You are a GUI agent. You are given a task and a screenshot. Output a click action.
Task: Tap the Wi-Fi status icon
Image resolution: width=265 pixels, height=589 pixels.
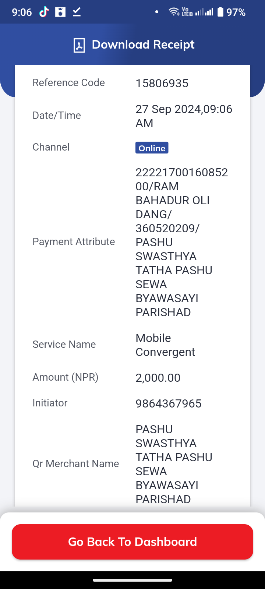174,12
